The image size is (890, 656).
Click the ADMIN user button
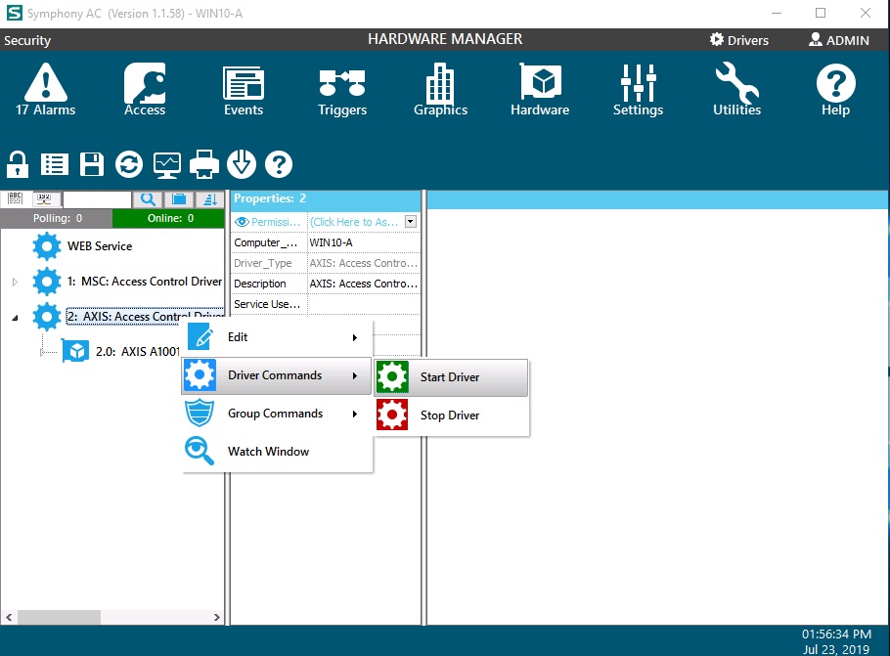point(839,40)
